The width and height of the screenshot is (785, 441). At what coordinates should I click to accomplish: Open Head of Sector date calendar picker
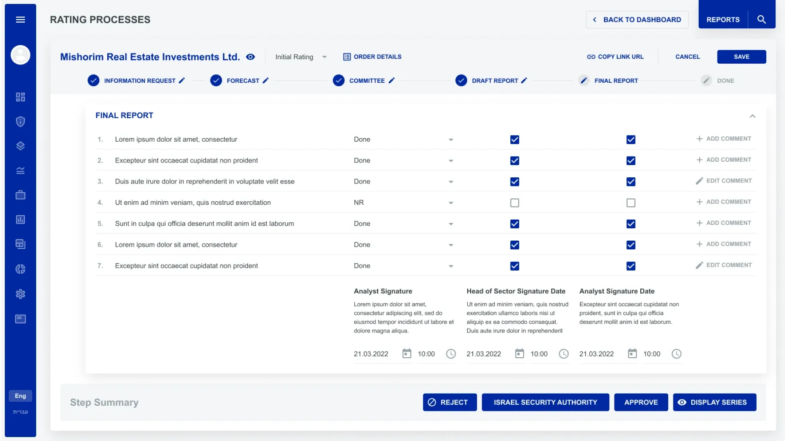point(520,353)
